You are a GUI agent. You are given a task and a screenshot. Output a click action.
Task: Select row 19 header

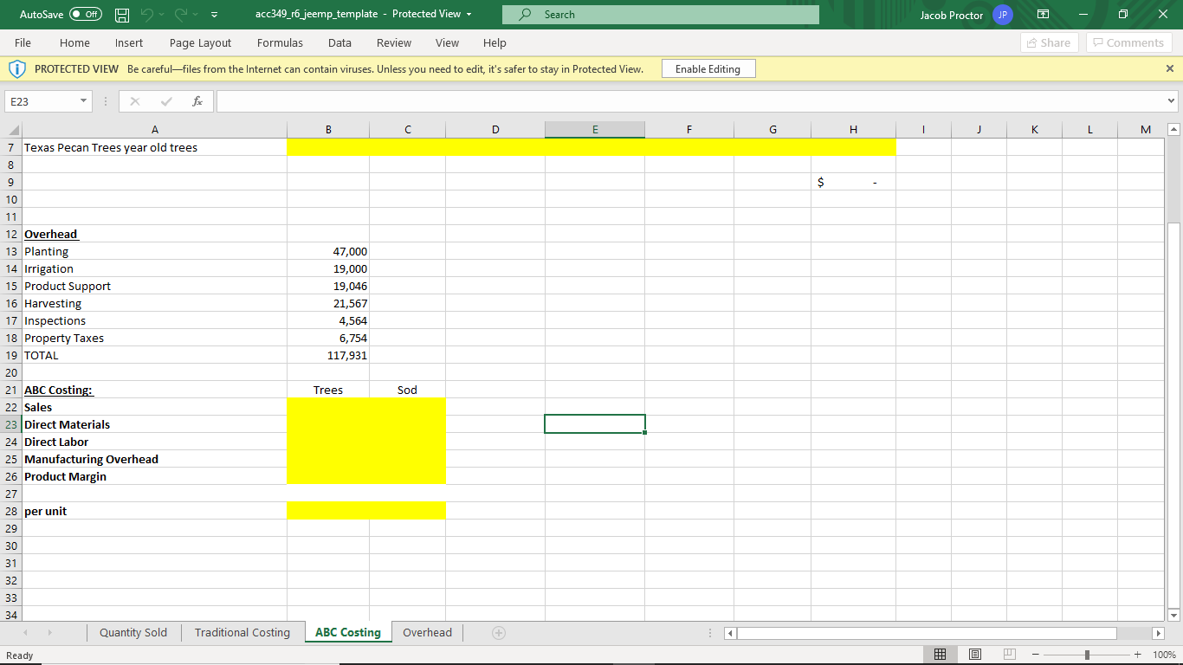pos(11,355)
